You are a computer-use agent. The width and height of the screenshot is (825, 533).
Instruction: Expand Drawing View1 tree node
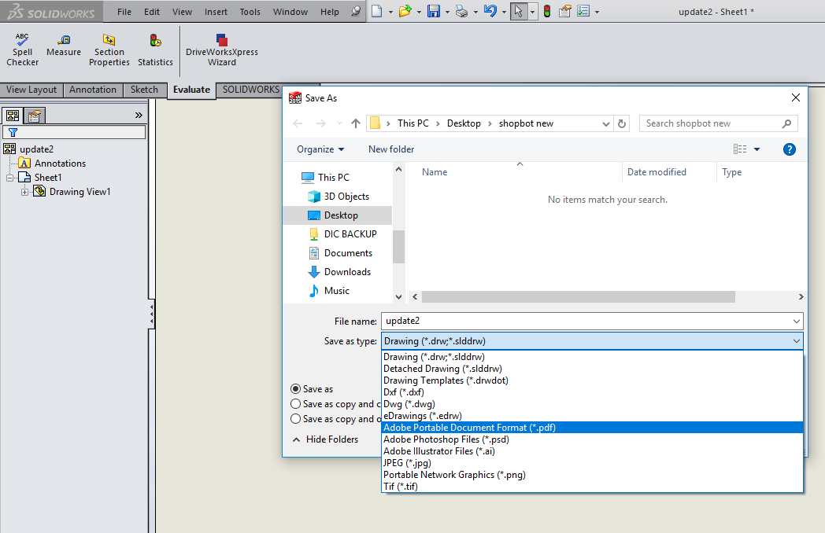coord(24,192)
